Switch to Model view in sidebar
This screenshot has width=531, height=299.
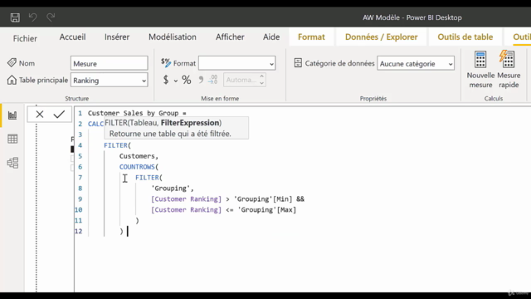pos(12,163)
